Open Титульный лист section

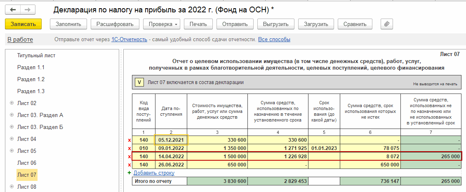(36, 56)
